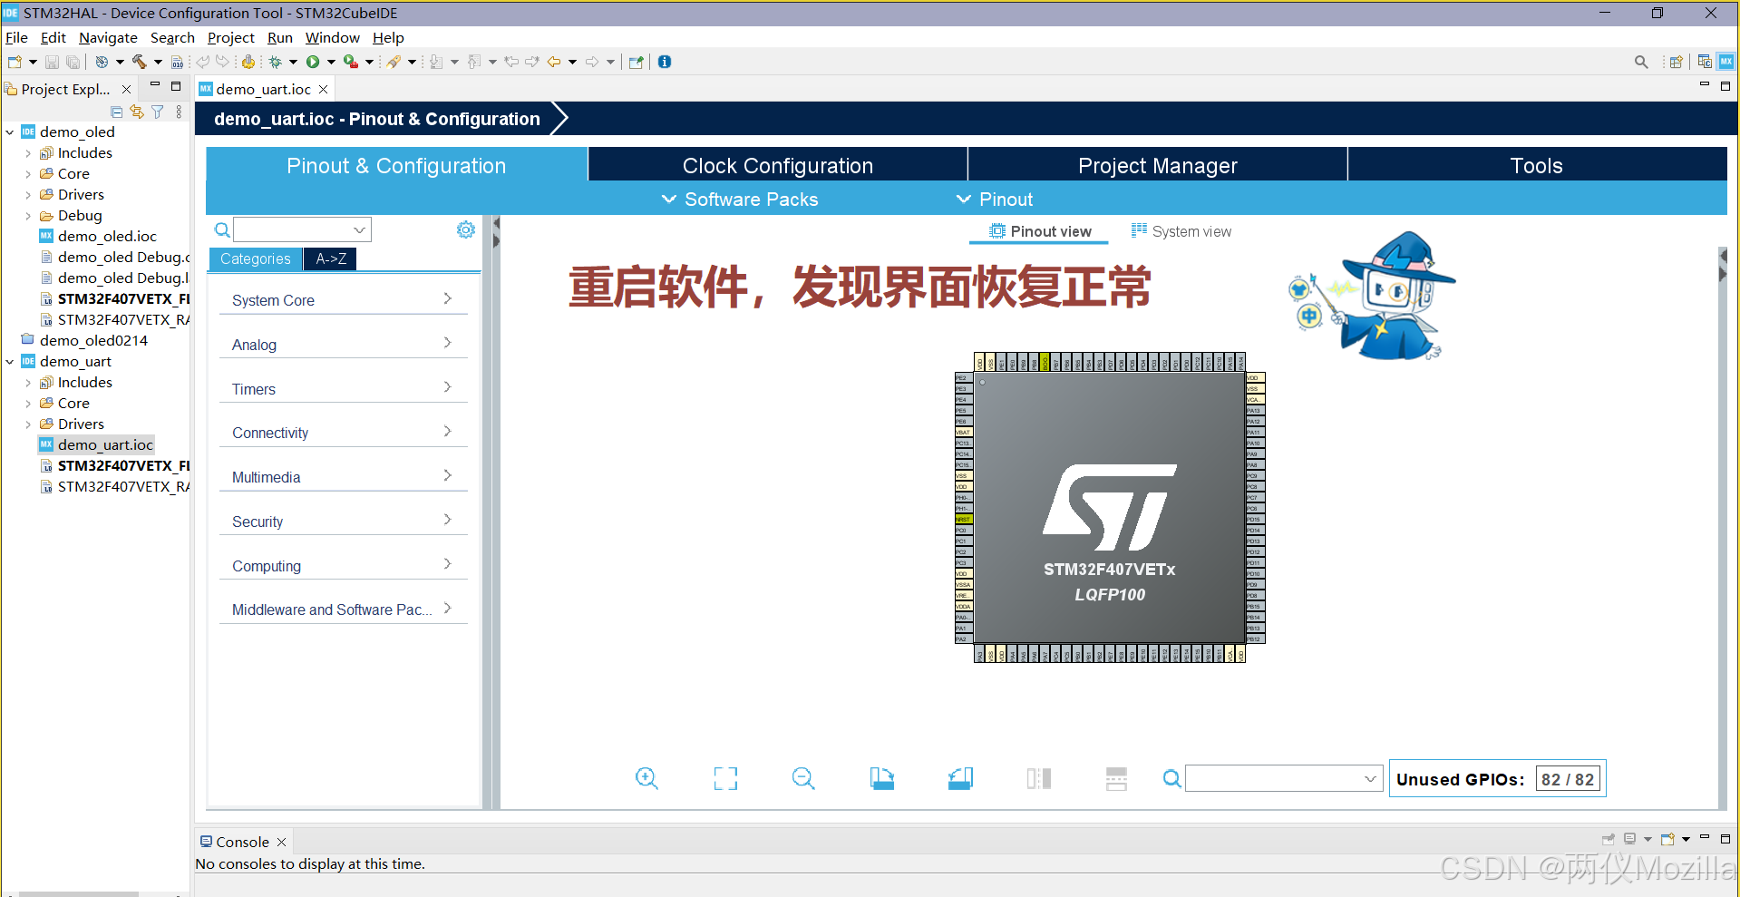Close the Console panel tab

(x=281, y=842)
